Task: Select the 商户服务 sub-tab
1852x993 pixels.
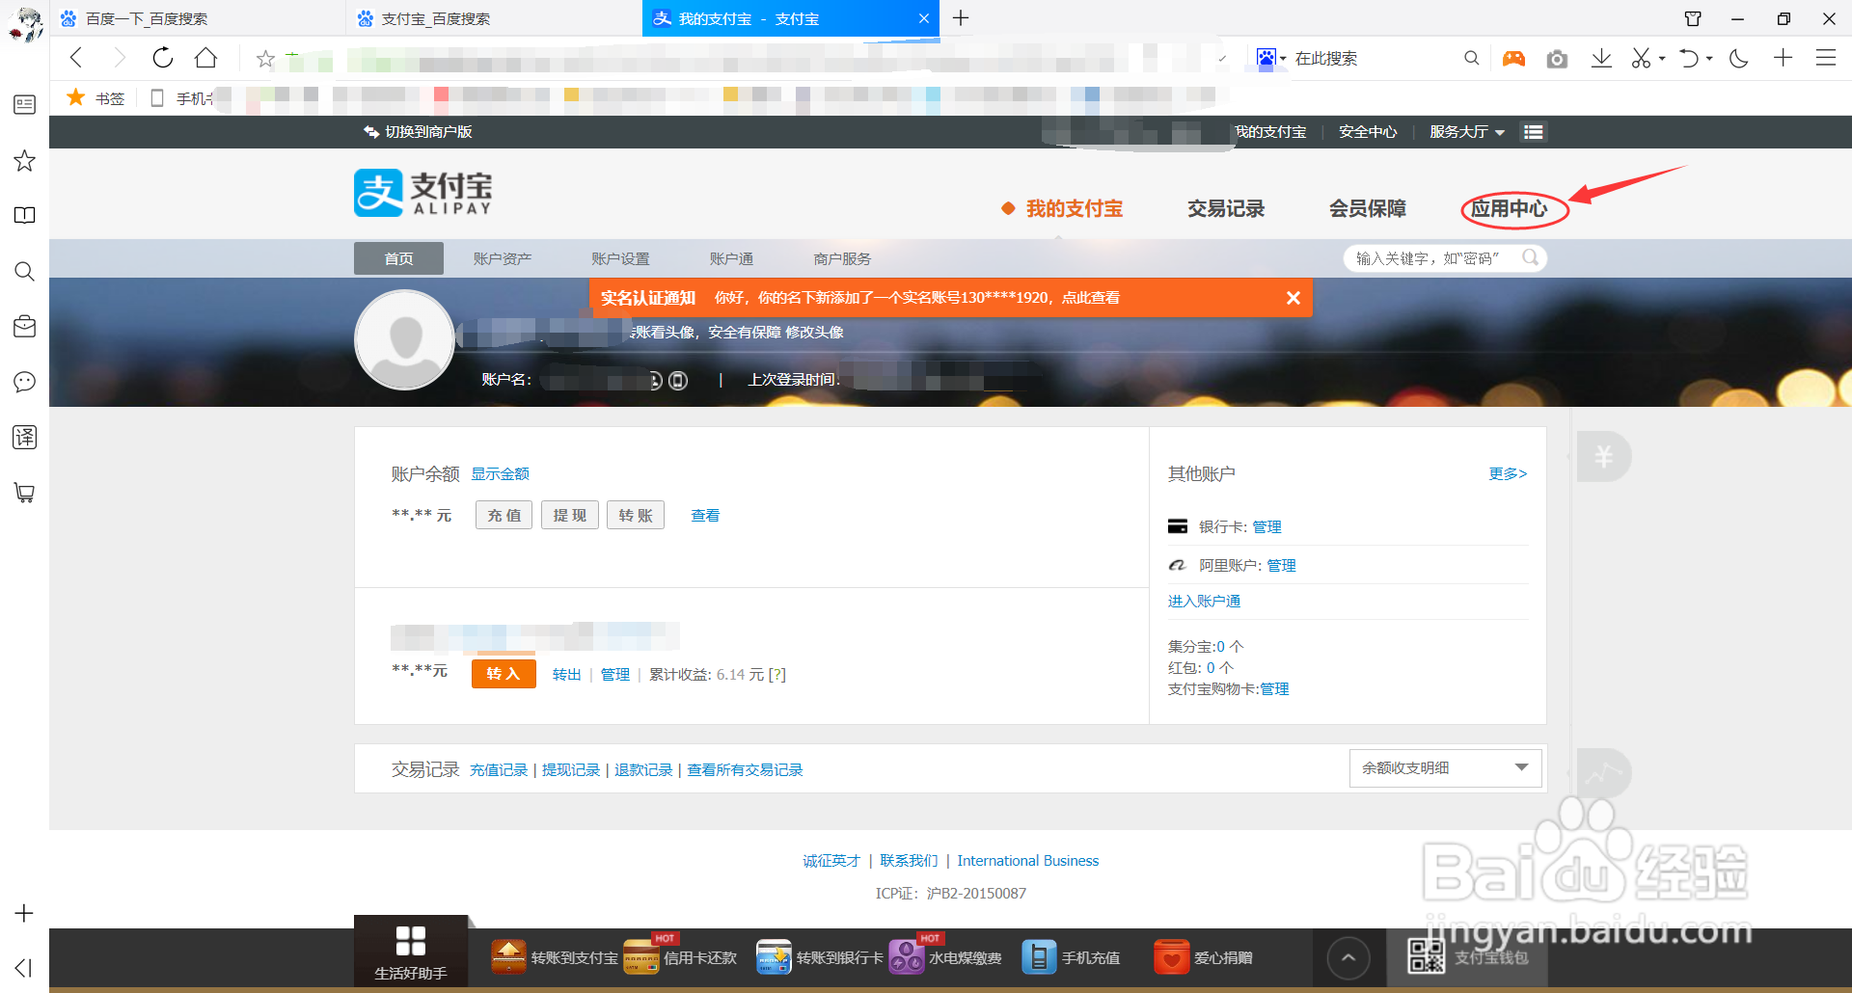Action: (842, 258)
